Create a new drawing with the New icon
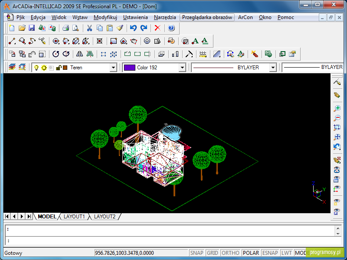This screenshot has width=347, height=260. click(12, 28)
